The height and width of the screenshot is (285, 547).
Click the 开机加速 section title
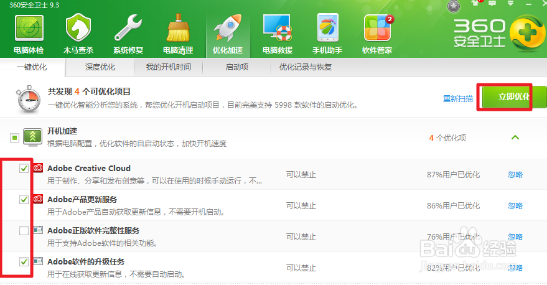click(62, 131)
